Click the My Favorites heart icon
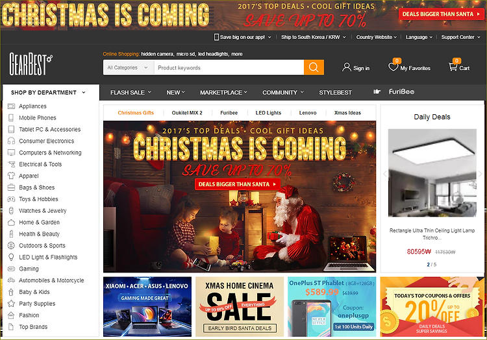 (393, 67)
